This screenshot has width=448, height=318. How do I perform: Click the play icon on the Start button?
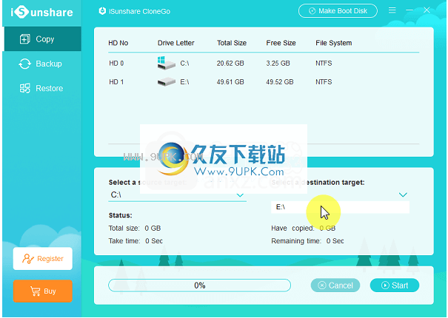tap(385, 285)
